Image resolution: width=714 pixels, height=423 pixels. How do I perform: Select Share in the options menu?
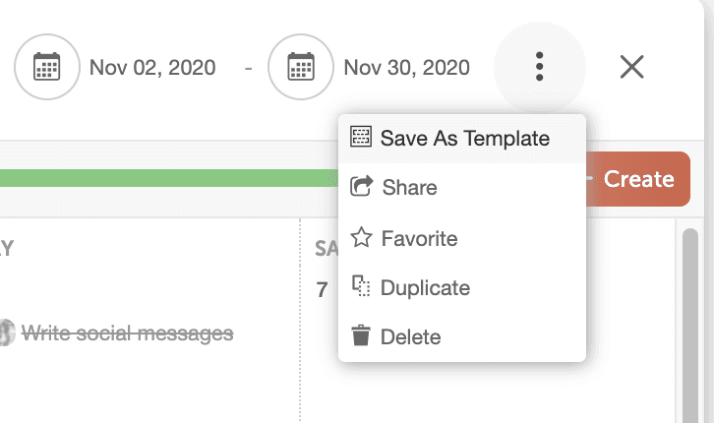point(409,187)
